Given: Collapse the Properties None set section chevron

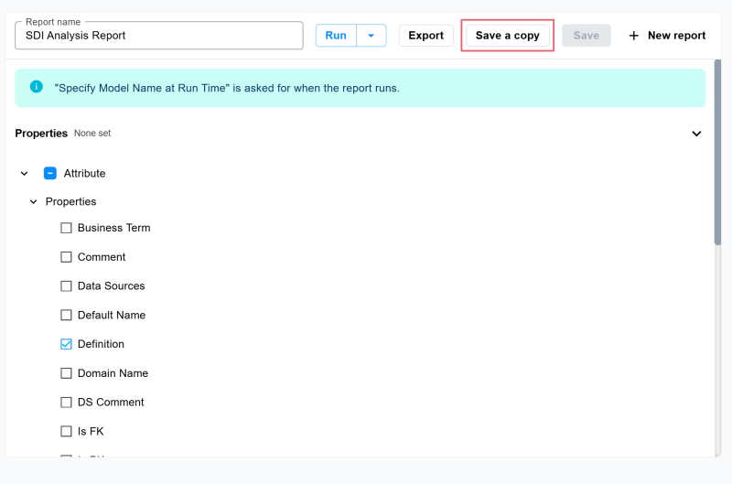Looking at the screenshot, I should coord(696,134).
